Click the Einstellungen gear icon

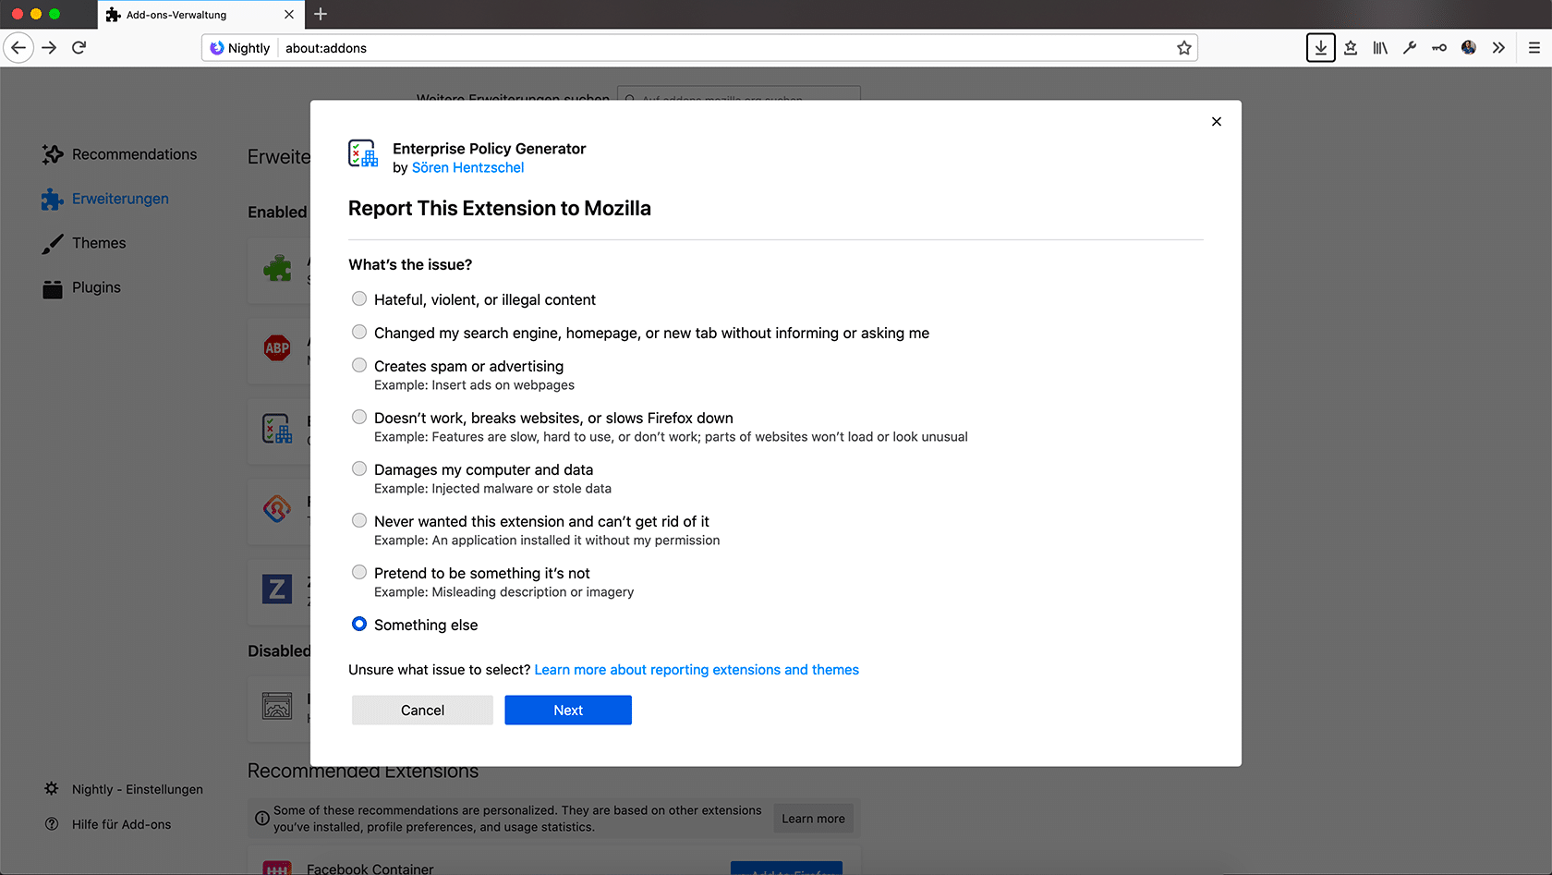[52, 788]
